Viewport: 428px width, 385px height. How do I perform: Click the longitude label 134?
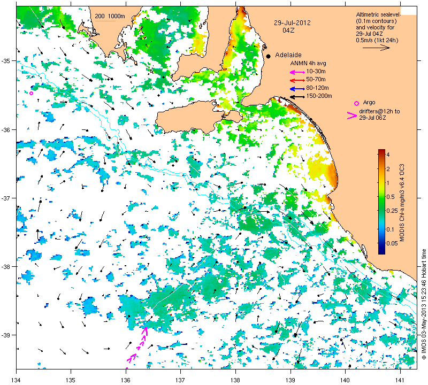(x=16, y=380)
